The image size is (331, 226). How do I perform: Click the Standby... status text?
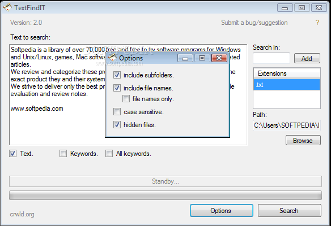(x=165, y=181)
